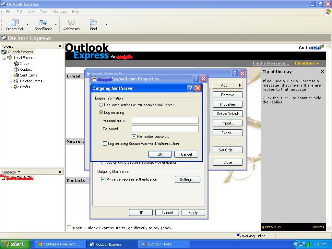This screenshot has width=332, height=249.
Task: Click the network signal tray icon
Action: click(x=308, y=244)
